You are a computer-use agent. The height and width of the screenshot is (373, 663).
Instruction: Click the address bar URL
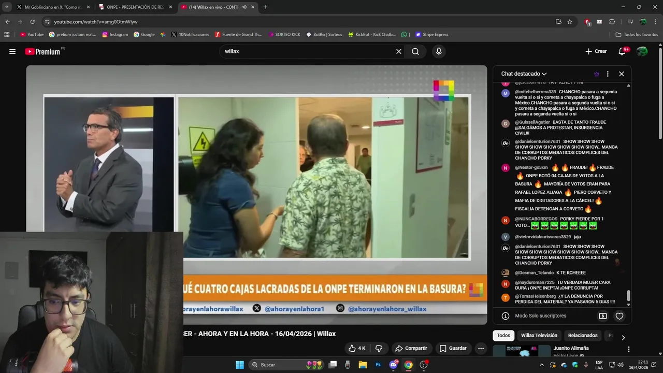tap(96, 22)
